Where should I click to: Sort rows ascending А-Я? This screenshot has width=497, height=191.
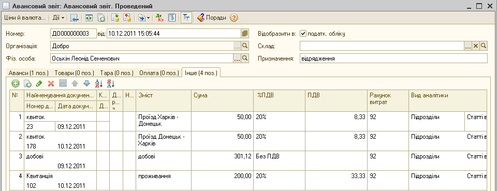click(x=99, y=84)
